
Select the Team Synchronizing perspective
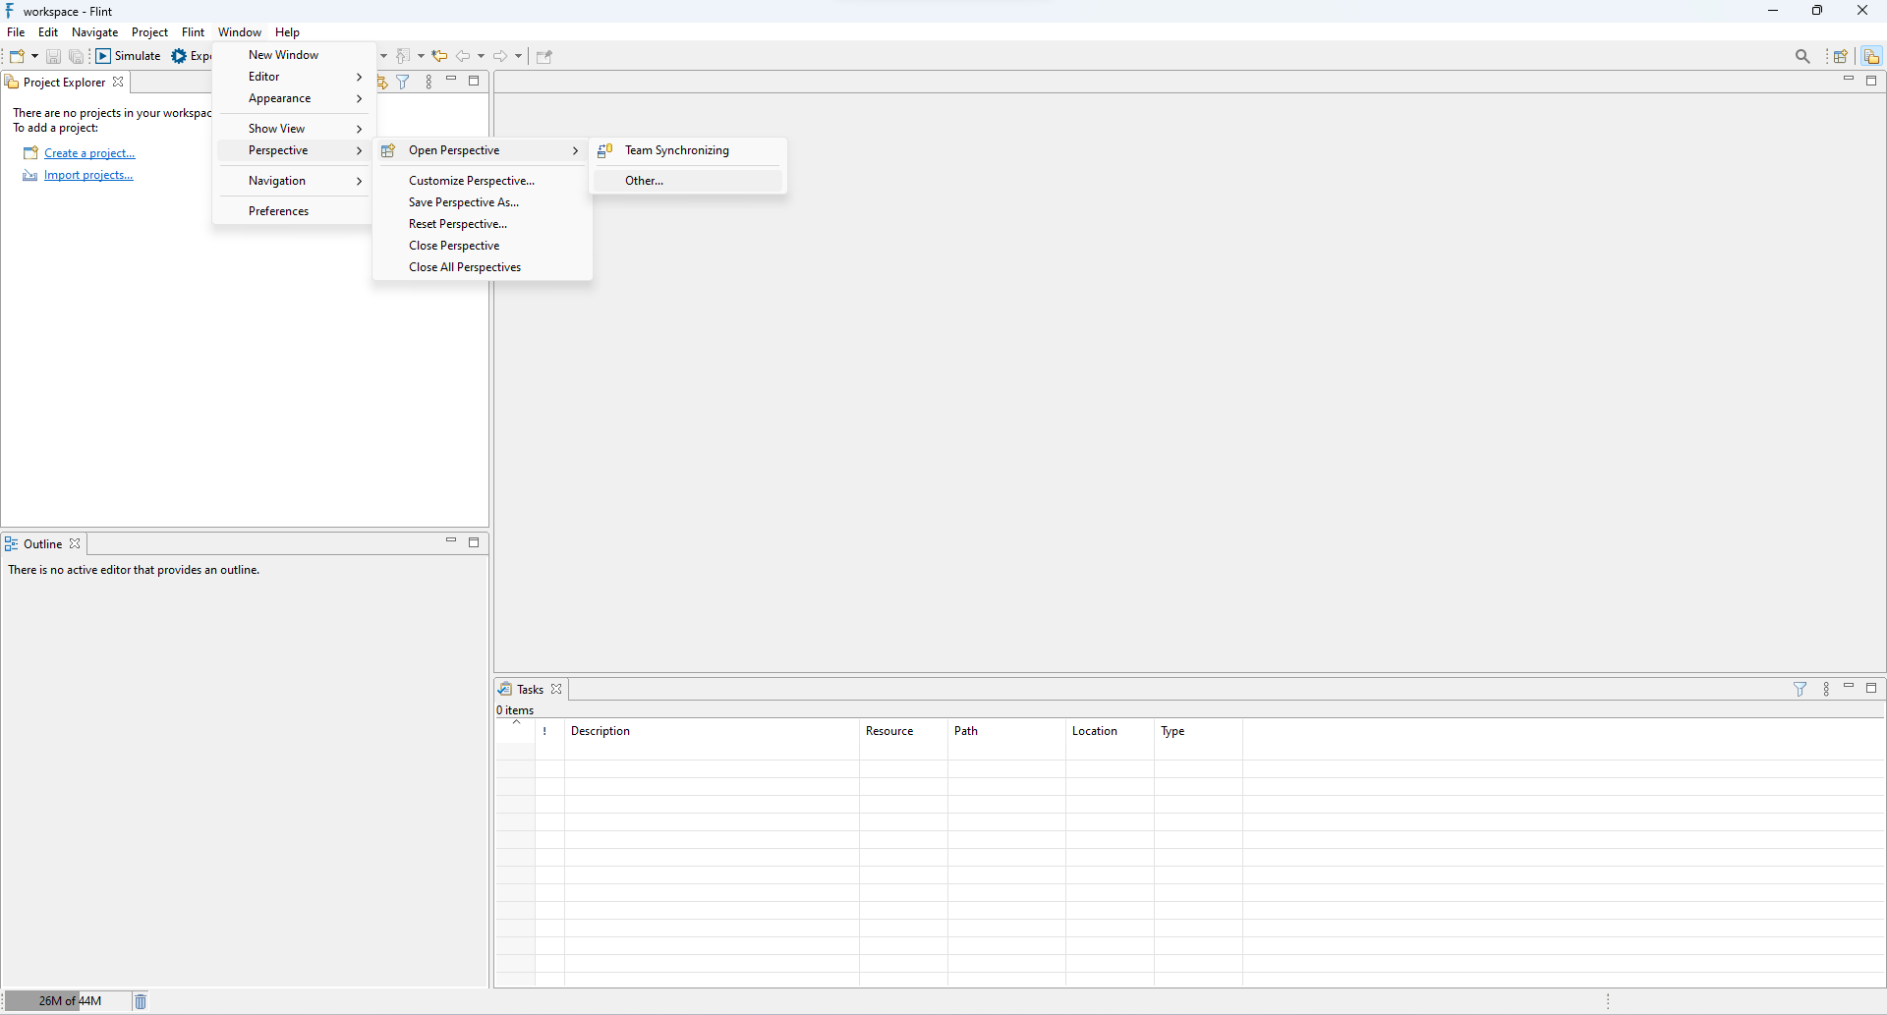click(x=677, y=150)
